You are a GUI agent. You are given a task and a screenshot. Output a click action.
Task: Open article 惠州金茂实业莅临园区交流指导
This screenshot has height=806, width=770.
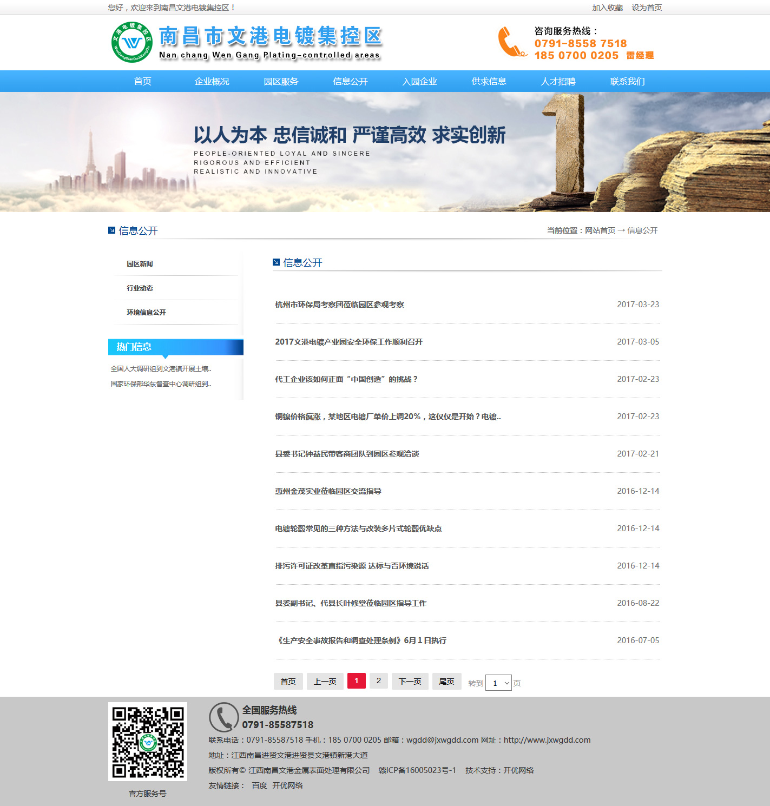click(328, 491)
